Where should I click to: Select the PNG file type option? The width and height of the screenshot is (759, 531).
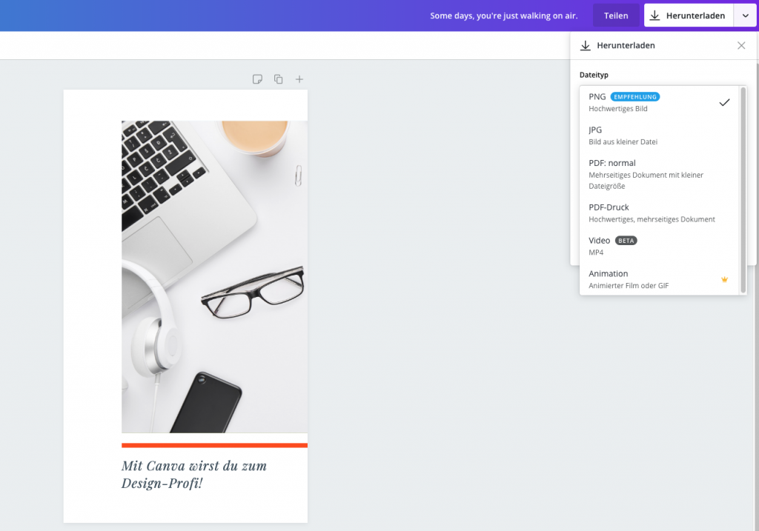[660, 102]
